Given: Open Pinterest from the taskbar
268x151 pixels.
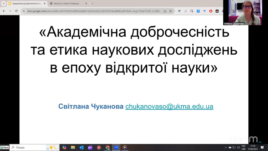Looking at the screenshot, I should coord(99,147).
